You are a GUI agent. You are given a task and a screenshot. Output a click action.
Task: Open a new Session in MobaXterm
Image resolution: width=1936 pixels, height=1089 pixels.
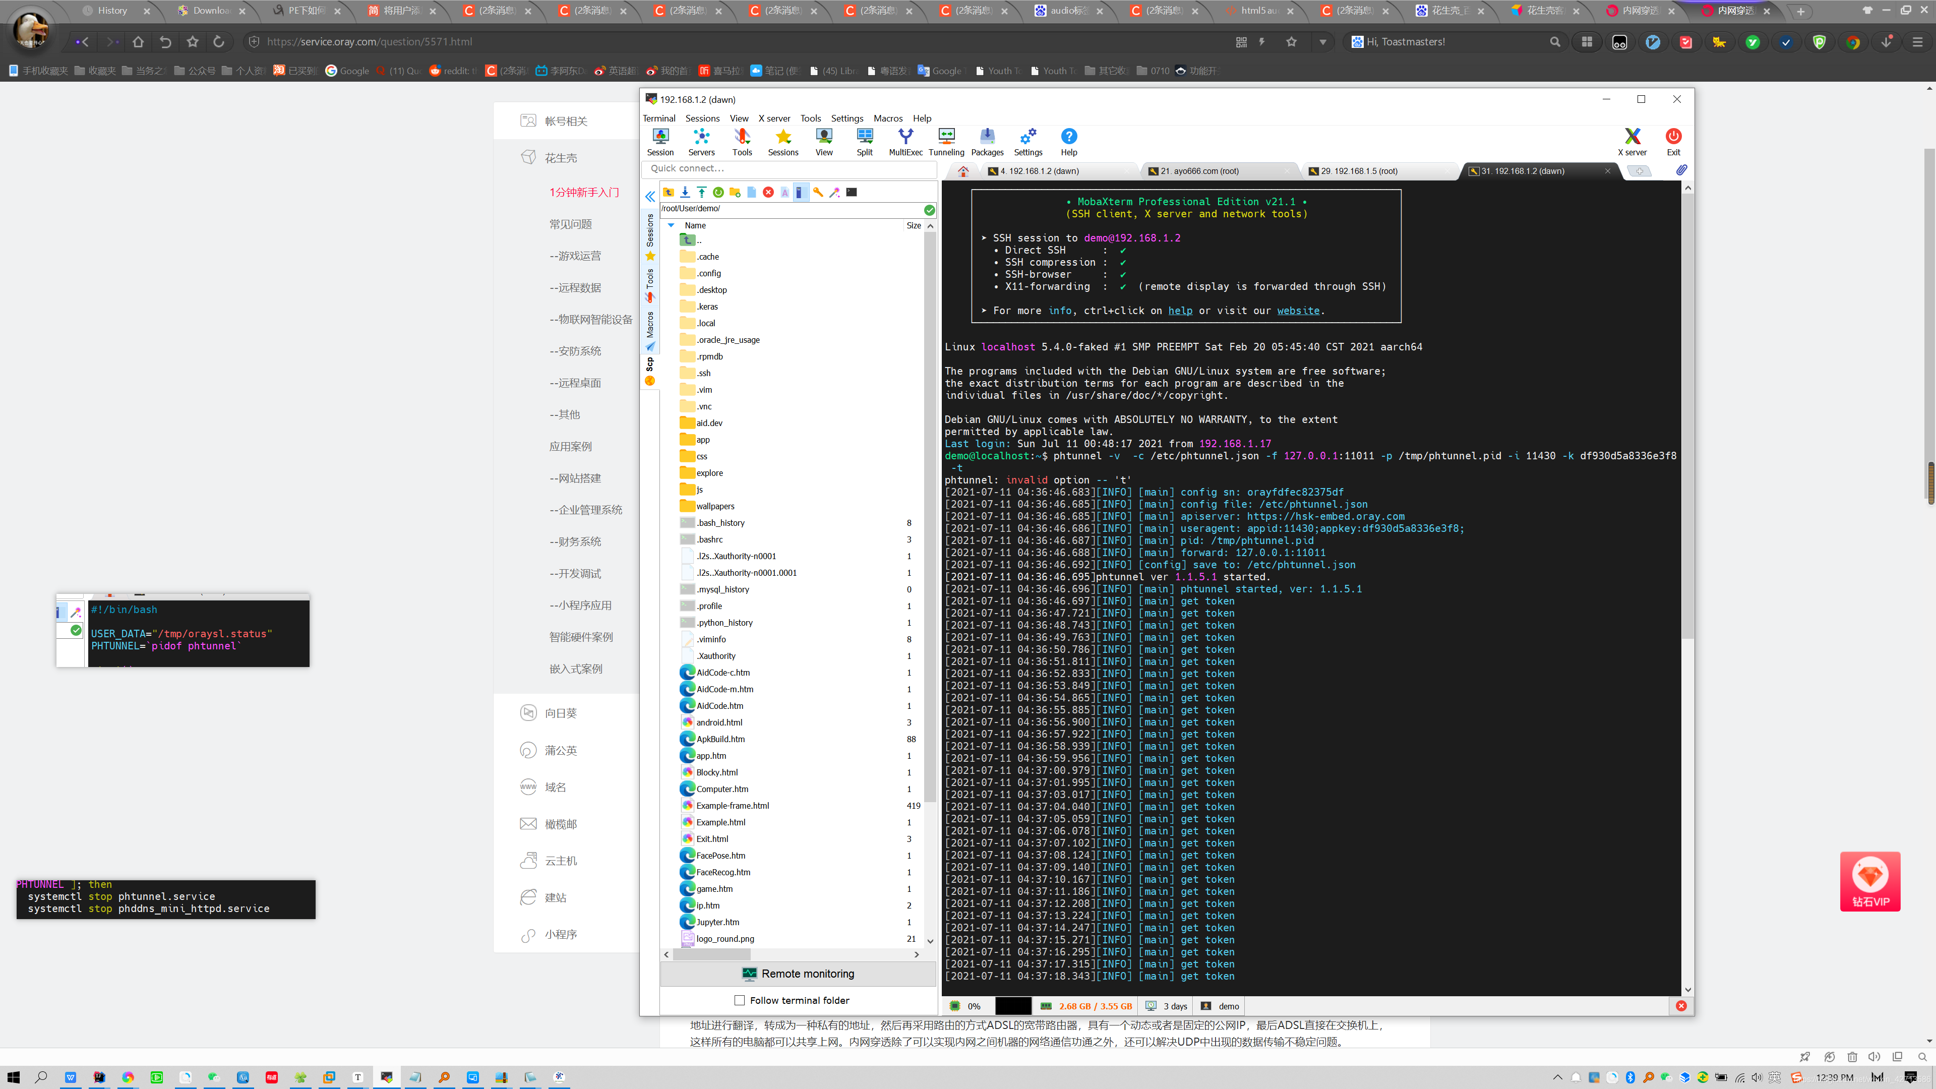point(660,141)
